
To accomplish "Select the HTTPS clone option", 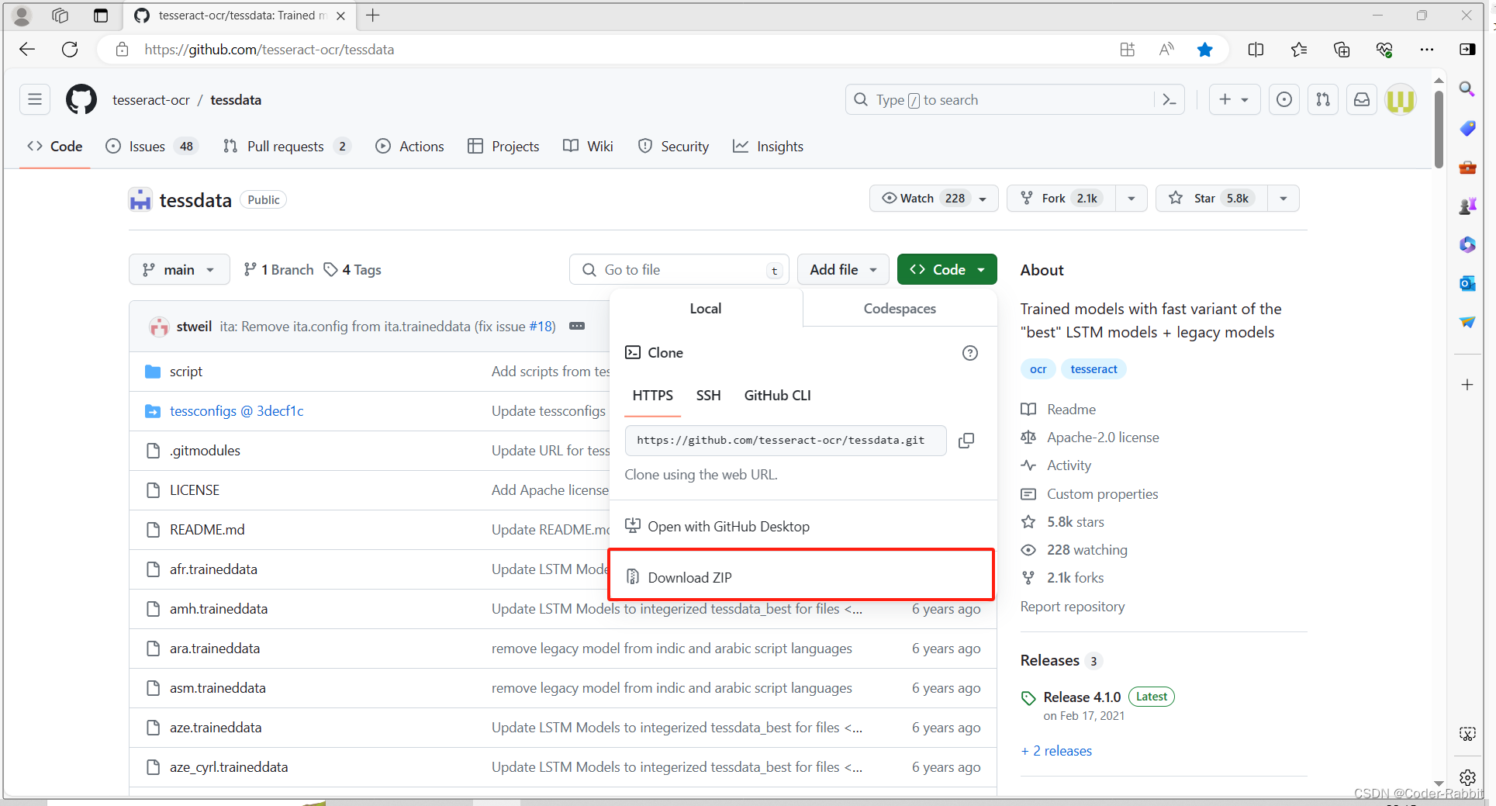I will point(652,396).
